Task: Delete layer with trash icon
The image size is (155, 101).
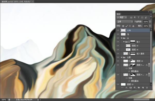Action: [147, 88]
